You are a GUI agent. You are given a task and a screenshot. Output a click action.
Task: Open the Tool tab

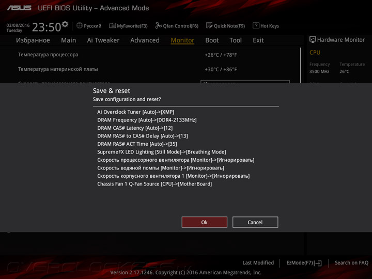coord(236,40)
